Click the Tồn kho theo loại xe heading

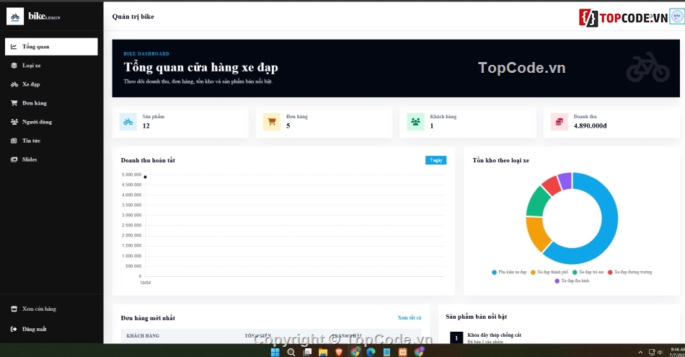click(500, 160)
